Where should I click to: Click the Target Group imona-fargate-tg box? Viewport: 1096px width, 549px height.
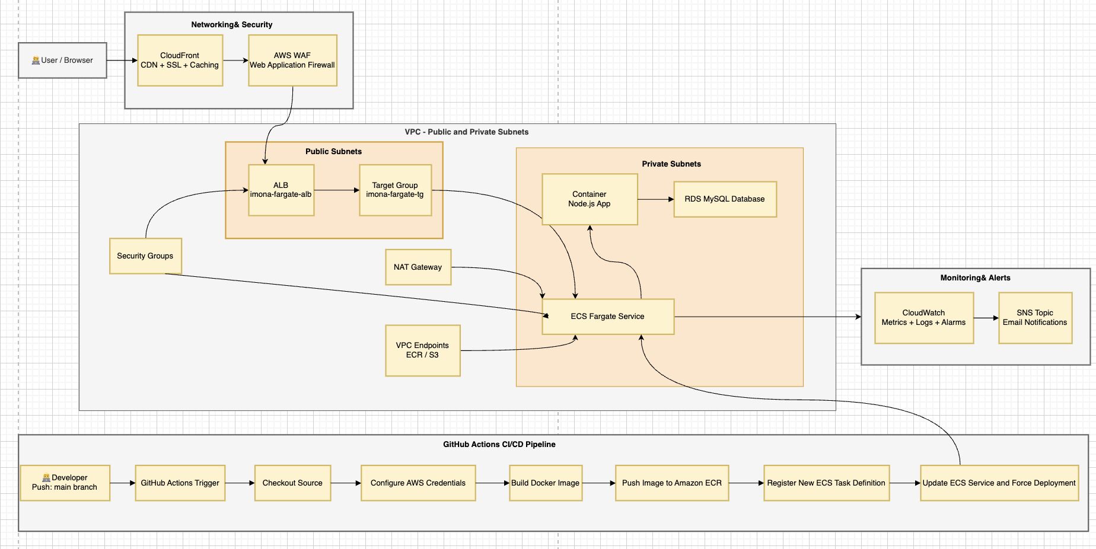tap(395, 190)
